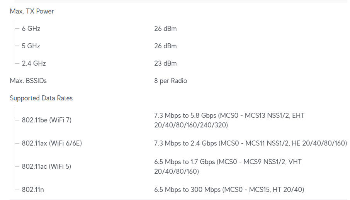Click the 7.3 Mbps to 5.8 Gbps text
This screenshot has width=350, height=200.
pyautogui.click(x=185, y=115)
